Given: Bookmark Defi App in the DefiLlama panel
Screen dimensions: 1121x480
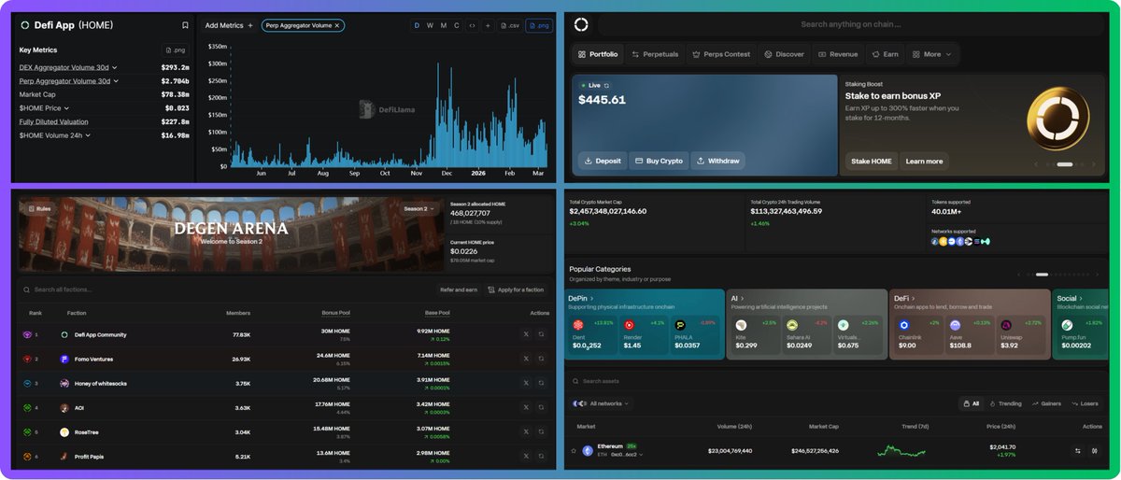Looking at the screenshot, I should [x=185, y=25].
